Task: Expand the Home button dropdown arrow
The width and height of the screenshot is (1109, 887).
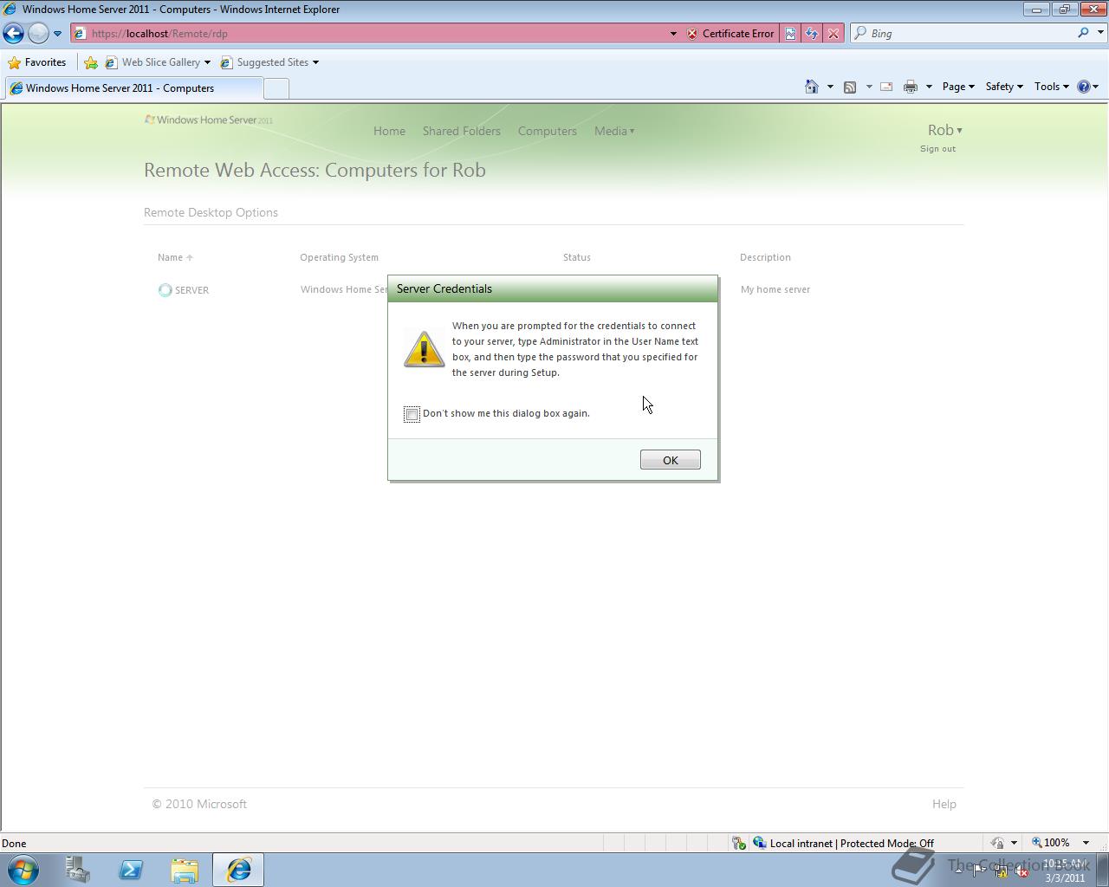Action: pyautogui.click(x=830, y=87)
